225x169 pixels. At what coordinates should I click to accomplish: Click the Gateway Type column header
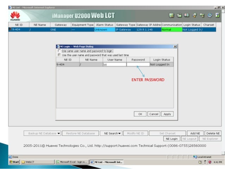pos(126,25)
